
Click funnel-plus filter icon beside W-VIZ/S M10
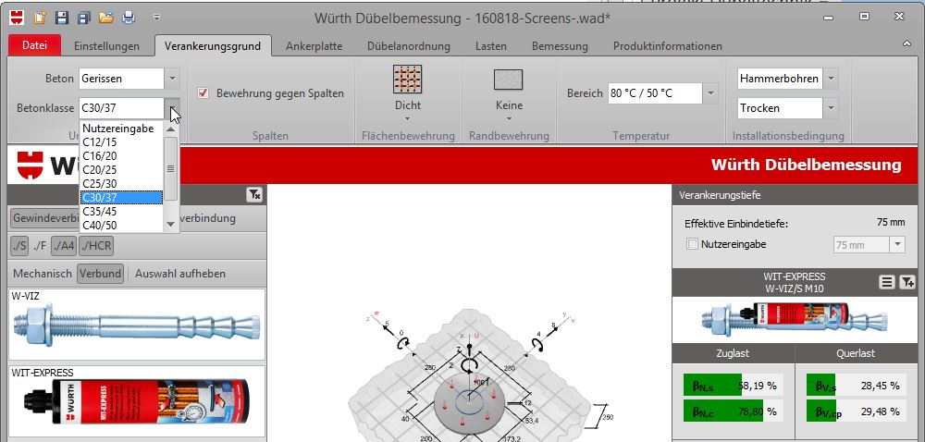point(906,282)
